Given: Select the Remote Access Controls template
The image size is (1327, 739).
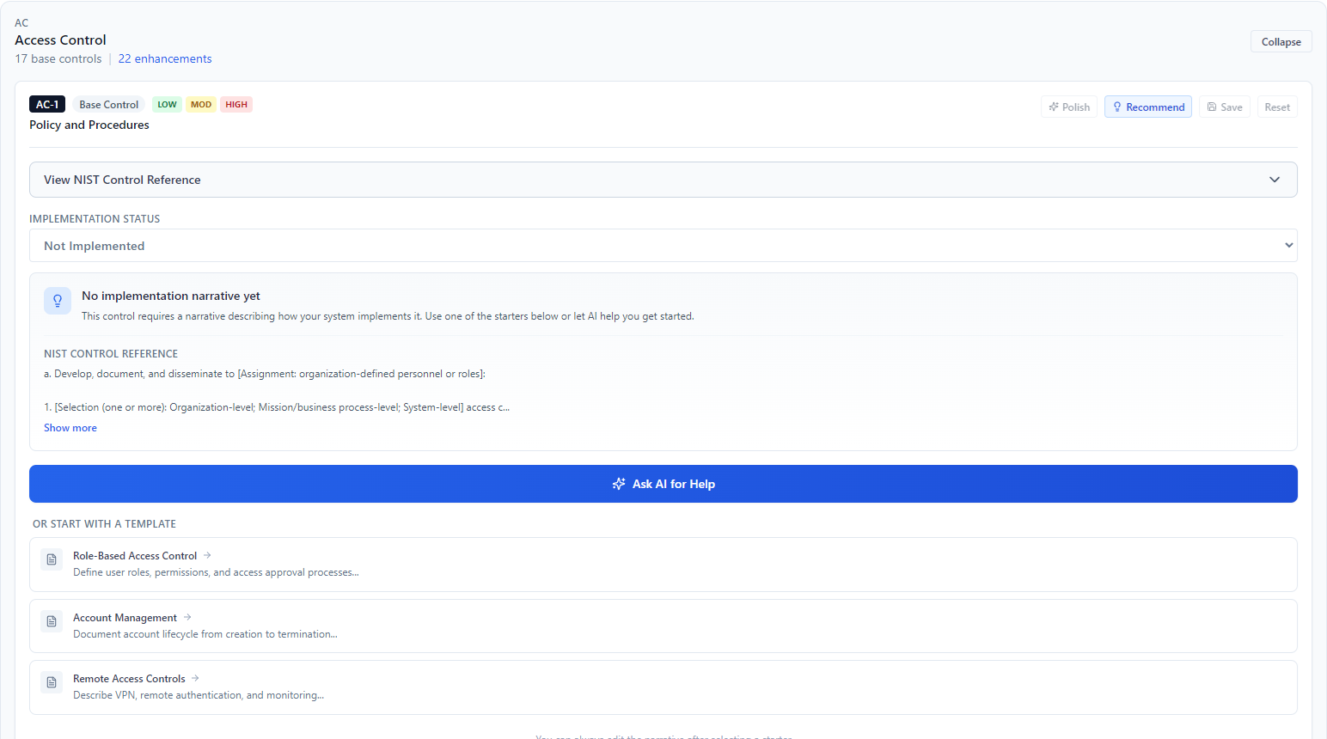Looking at the screenshot, I should tap(663, 687).
